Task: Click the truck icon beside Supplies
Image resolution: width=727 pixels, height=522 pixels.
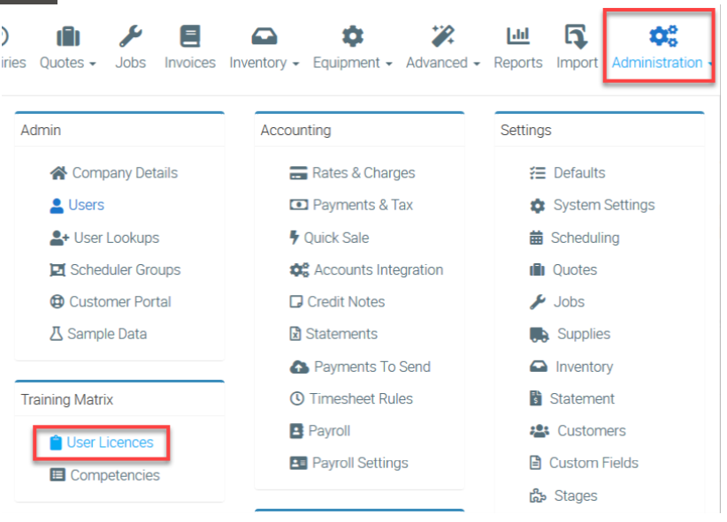Action: (x=539, y=334)
